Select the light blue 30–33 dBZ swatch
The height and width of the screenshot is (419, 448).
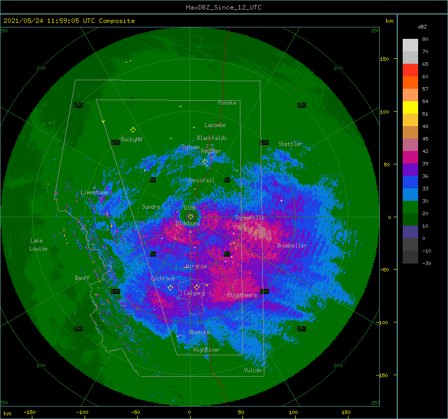410,194
